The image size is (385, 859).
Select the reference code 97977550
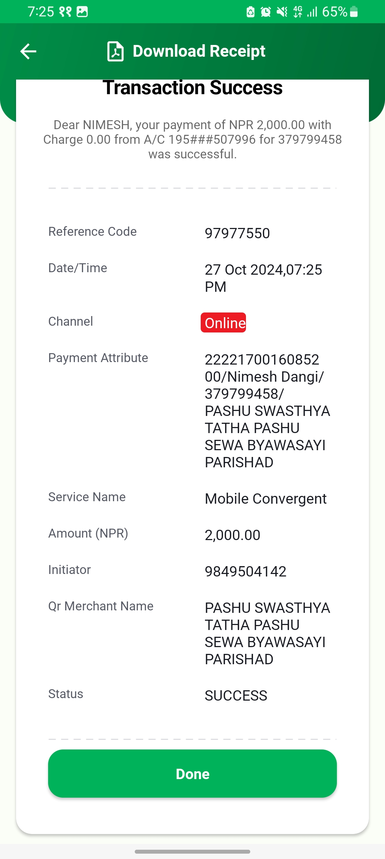237,233
